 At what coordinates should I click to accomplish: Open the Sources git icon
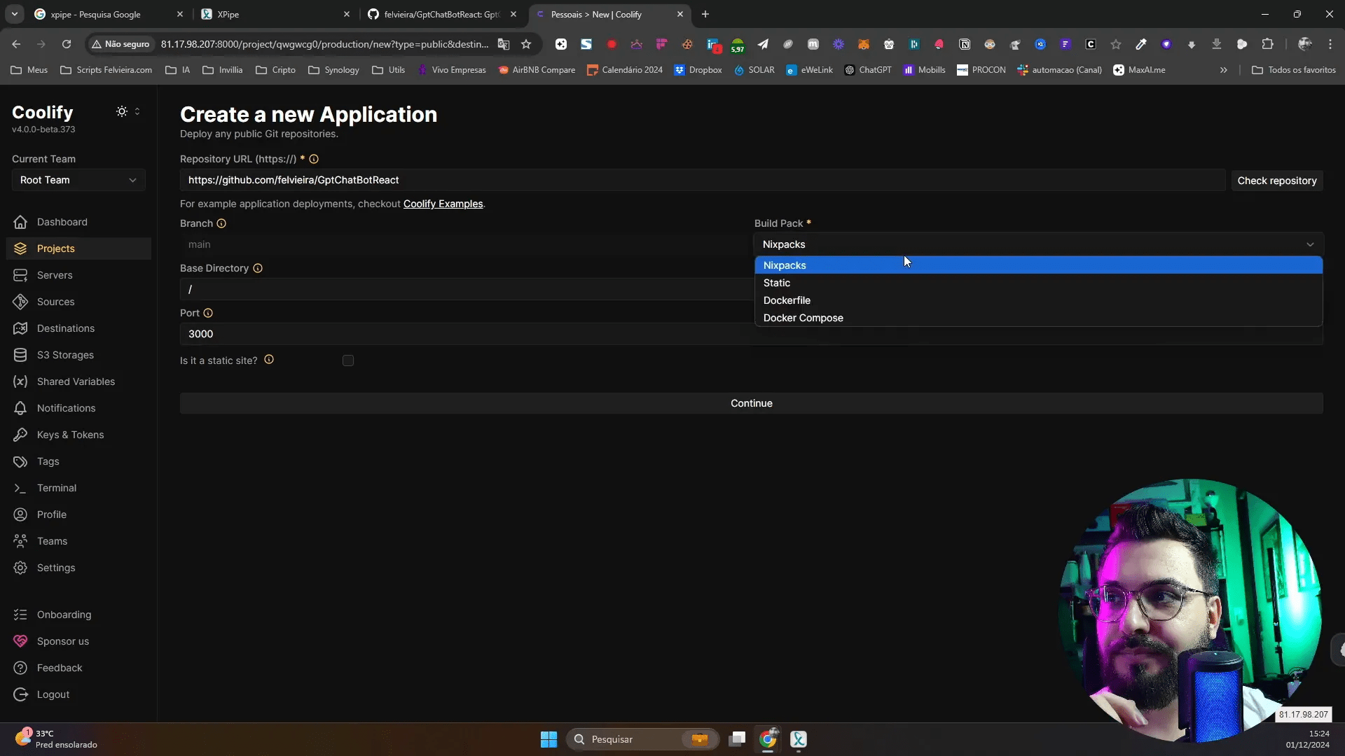tap(20, 302)
